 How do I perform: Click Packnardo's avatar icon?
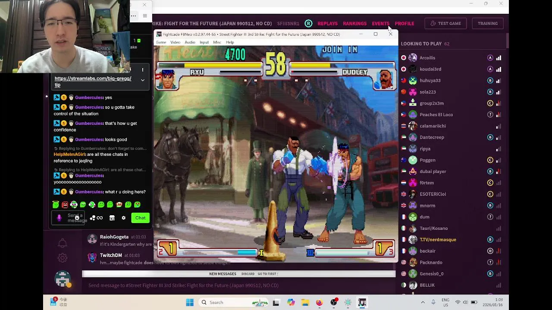(413, 262)
